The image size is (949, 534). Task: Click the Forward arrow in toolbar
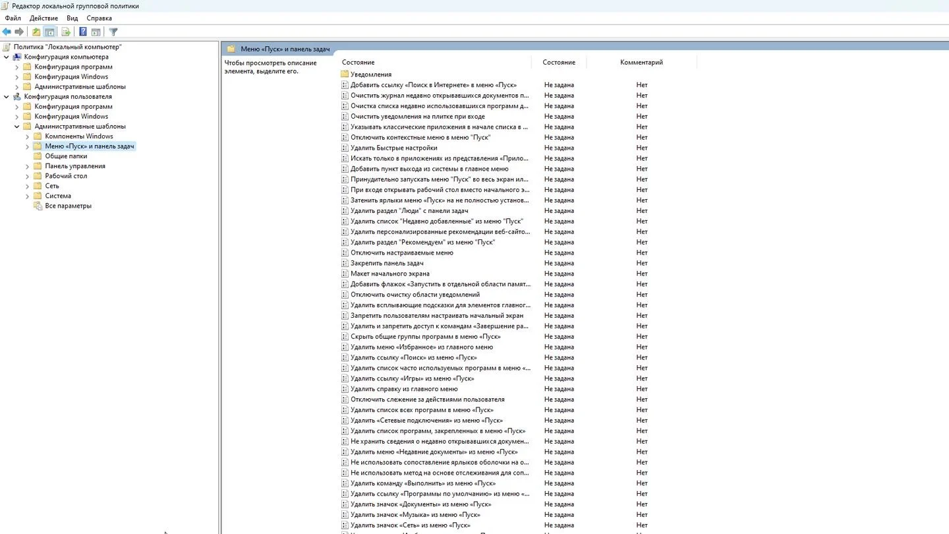(x=19, y=32)
